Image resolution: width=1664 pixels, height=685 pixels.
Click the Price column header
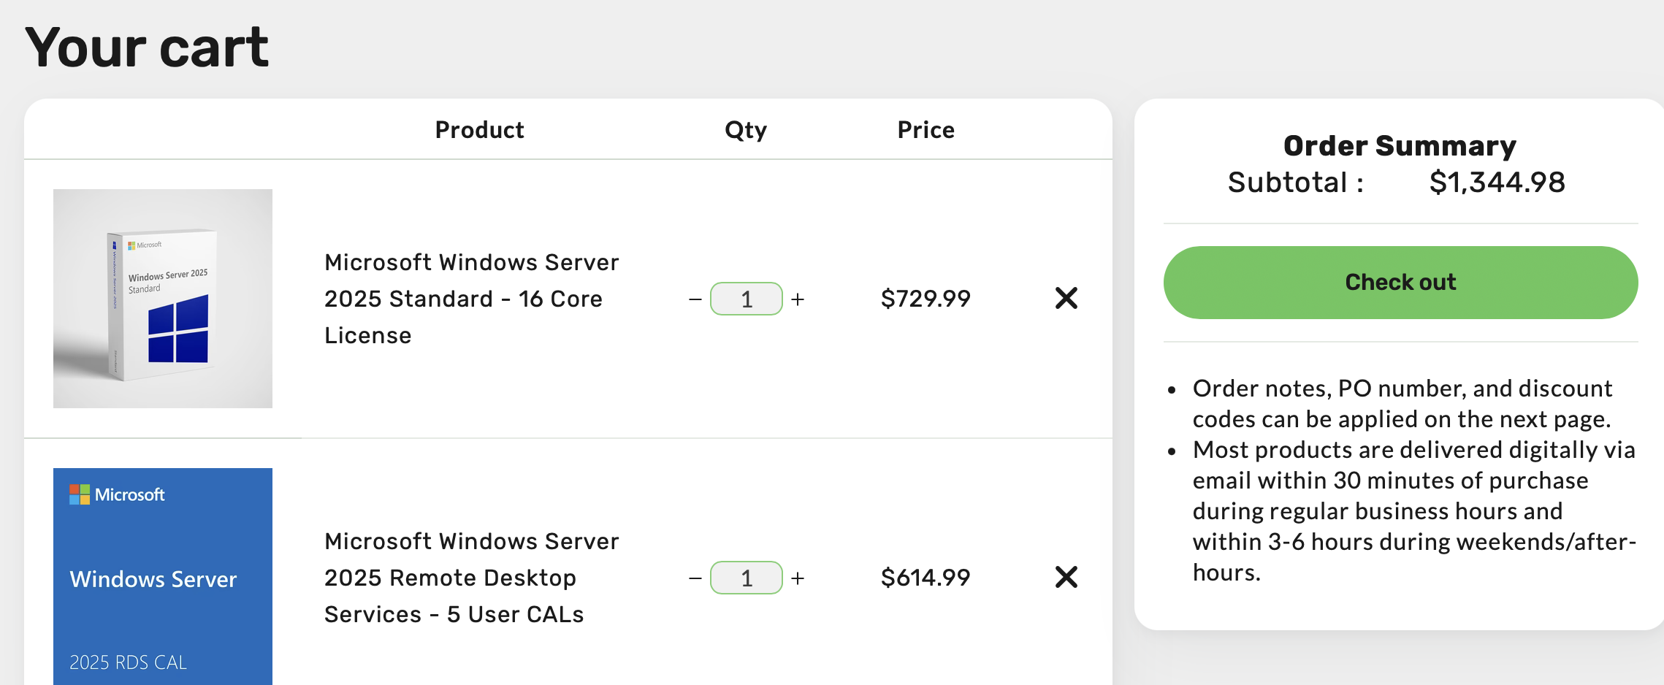[x=925, y=130]
